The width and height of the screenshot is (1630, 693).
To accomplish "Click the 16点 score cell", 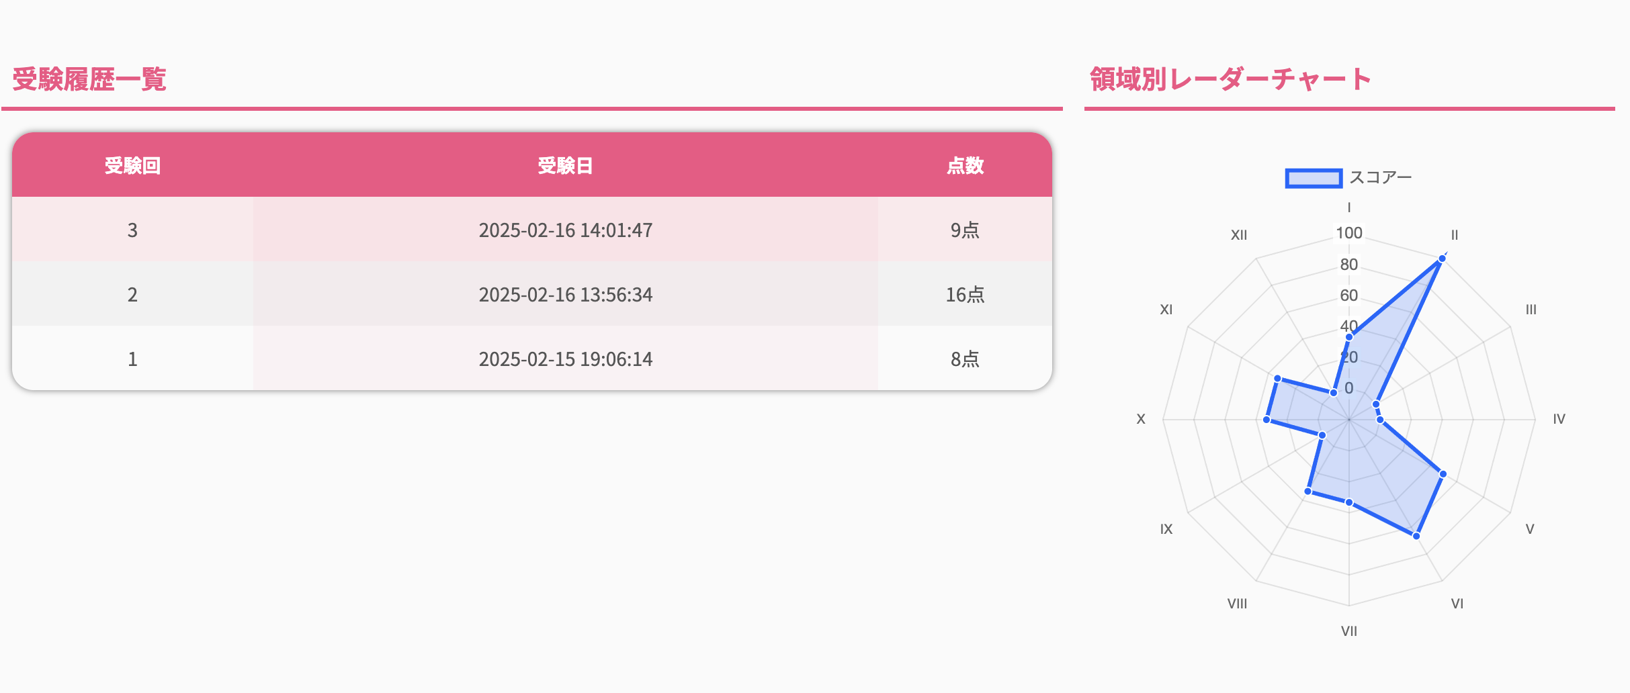I will coord(965,295).
